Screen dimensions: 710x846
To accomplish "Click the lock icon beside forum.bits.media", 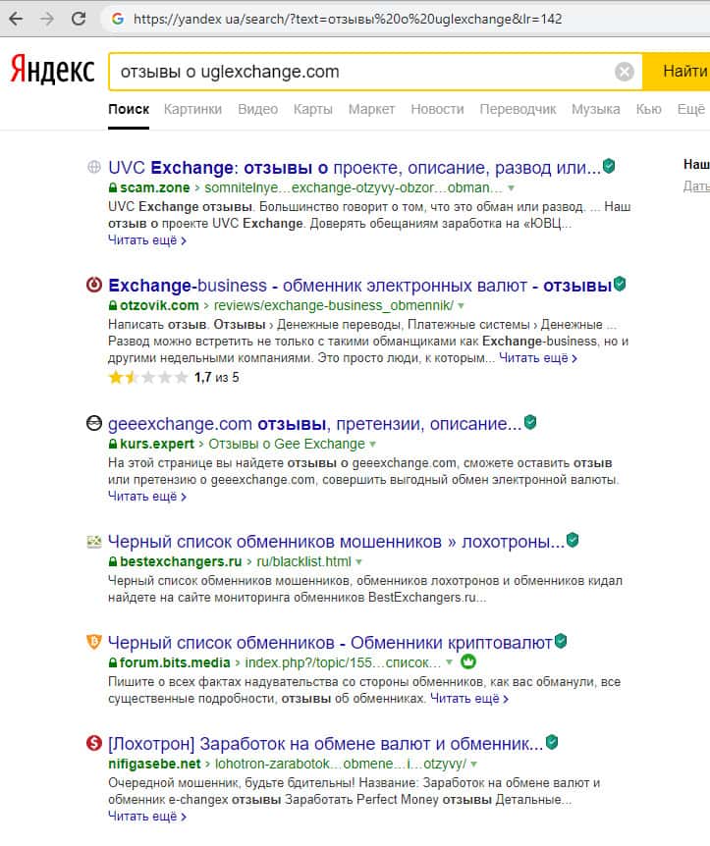I will (112, 662).
